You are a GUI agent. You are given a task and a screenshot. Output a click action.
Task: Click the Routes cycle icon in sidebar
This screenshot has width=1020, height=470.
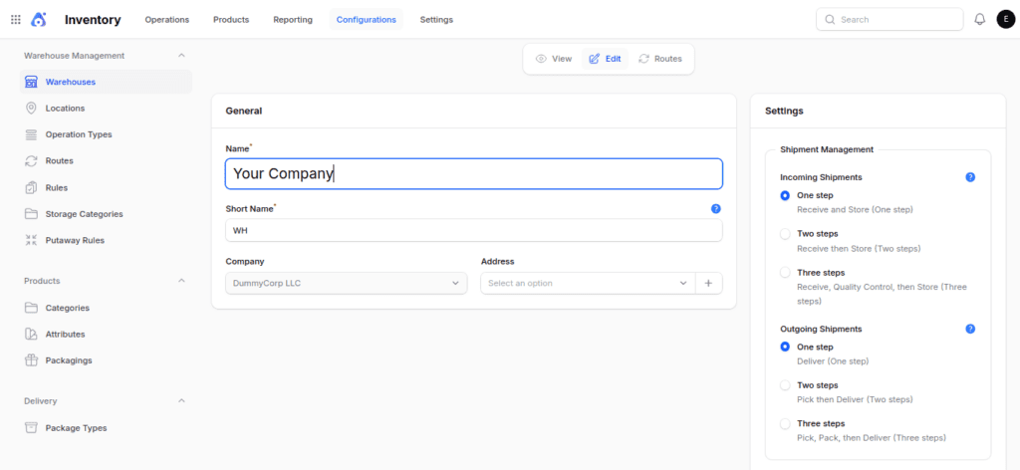(31, 160)
